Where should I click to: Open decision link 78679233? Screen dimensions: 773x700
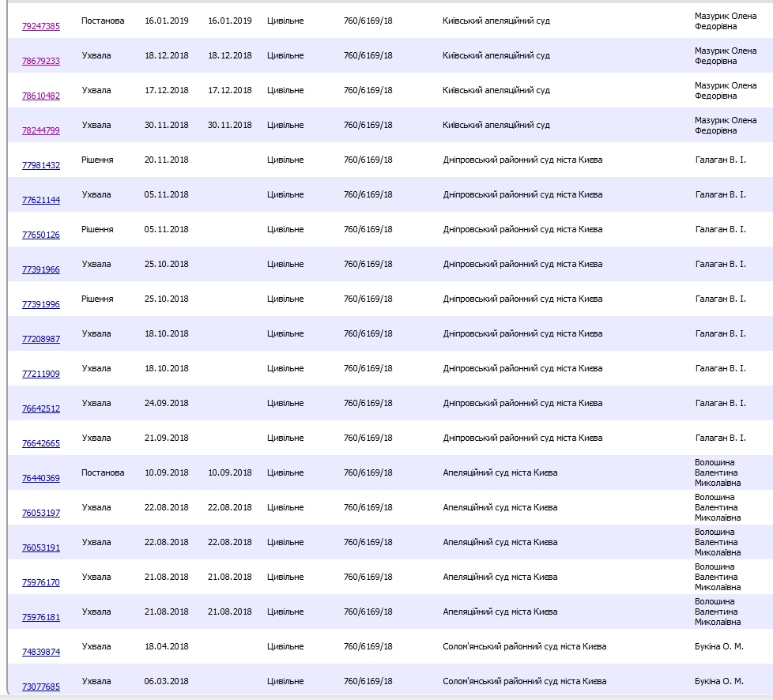[x=41, y=61]
